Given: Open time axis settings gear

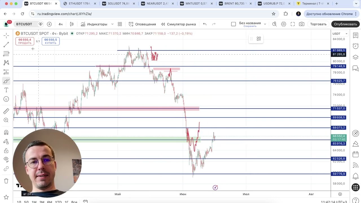Looking at the screenshot, I should tap(340, 194).
